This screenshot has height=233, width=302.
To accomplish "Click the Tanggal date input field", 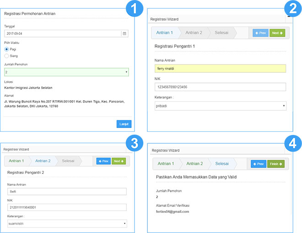I will click(62, 33).
